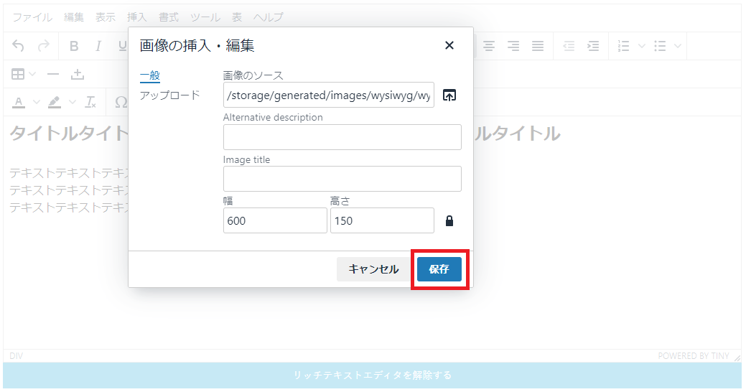This screenshot has height=392, width=746.
Task: Open numbered list style dropdown arrow
Action: 641,46
